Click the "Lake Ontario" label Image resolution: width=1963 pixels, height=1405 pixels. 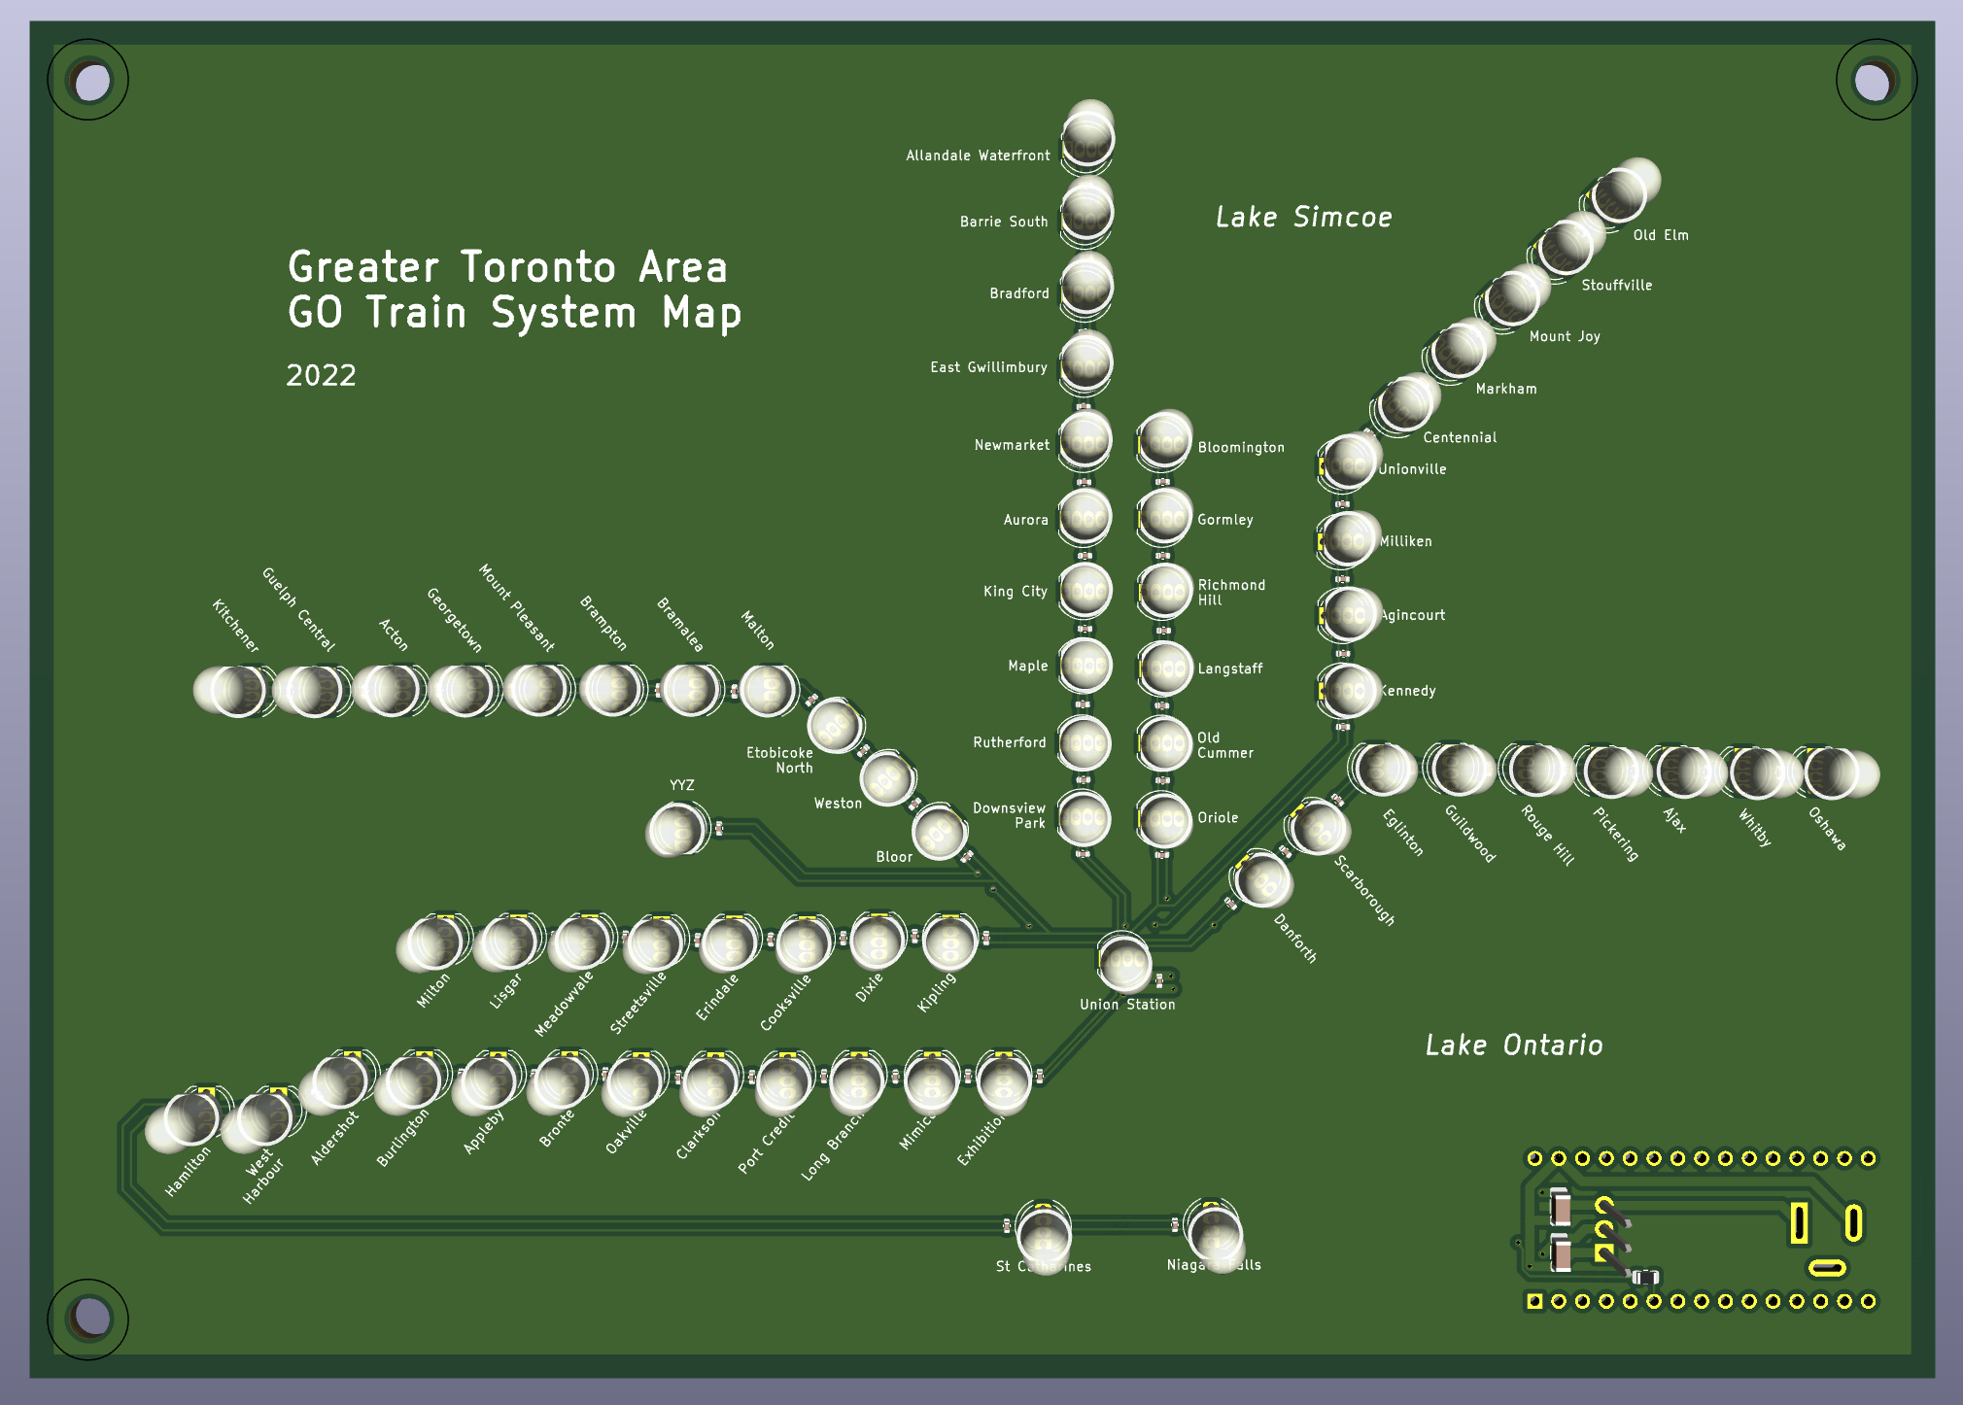pos(1514,1045)
